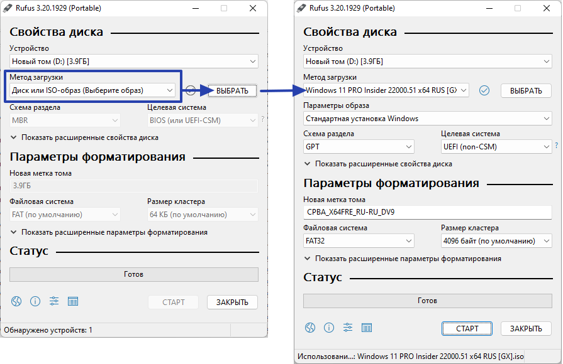Minimize the left Rufus window

coord(196,8)
